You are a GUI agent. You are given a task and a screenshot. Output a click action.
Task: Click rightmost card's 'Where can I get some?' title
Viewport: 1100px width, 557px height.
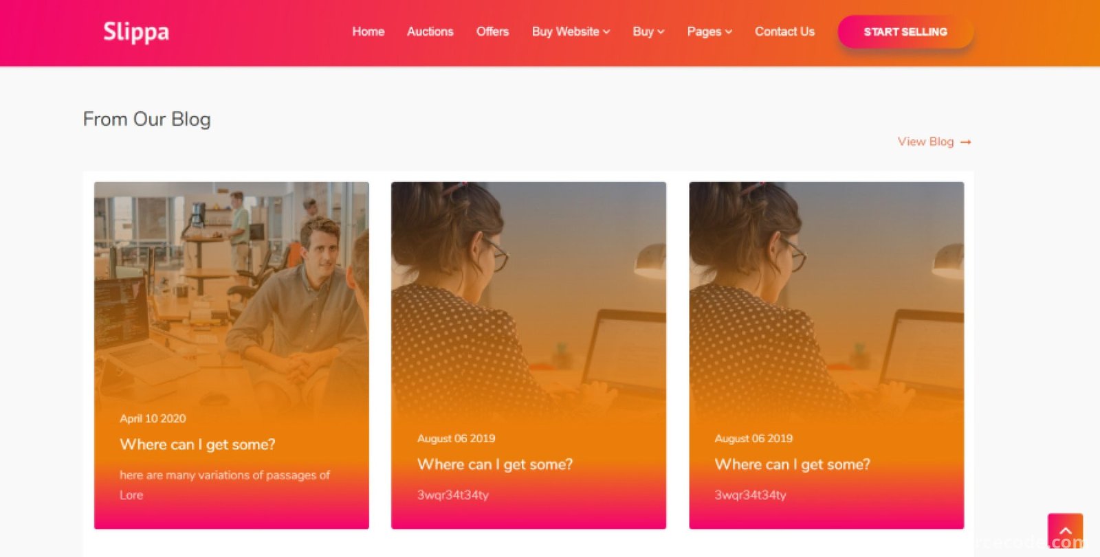coord(792,464)
